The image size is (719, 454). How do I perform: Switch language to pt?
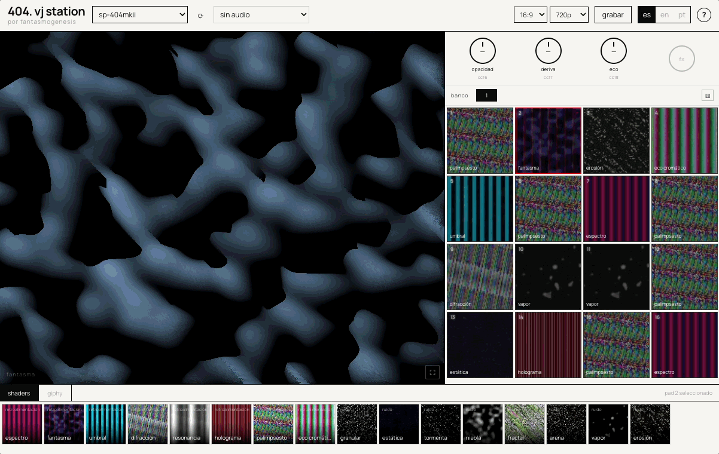tap(682, 15)
